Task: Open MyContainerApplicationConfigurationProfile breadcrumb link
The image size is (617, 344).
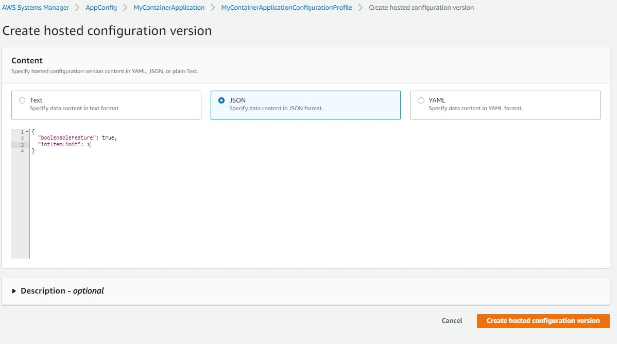Action: click(x=285, y=7)
